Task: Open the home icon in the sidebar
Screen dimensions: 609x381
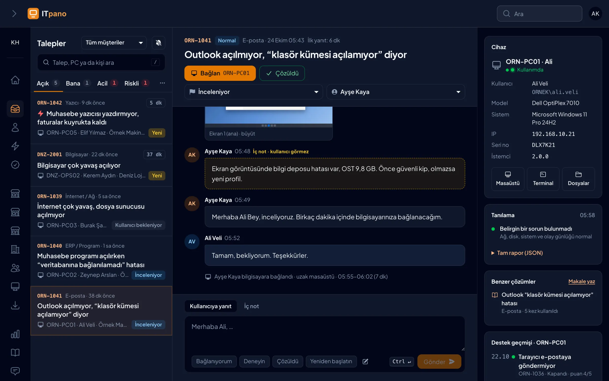Action: (x=15, y=80)
